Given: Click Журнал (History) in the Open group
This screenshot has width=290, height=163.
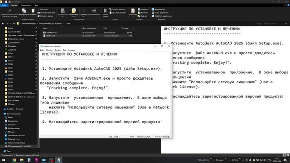Looking at the screenshot, I should (142, 16).
